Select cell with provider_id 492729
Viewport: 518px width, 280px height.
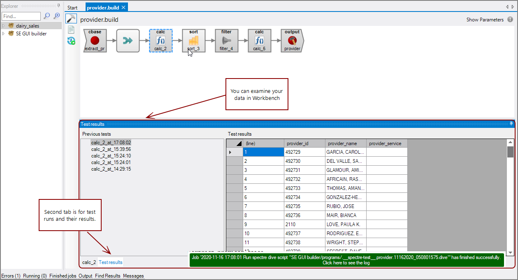[304, 152]
